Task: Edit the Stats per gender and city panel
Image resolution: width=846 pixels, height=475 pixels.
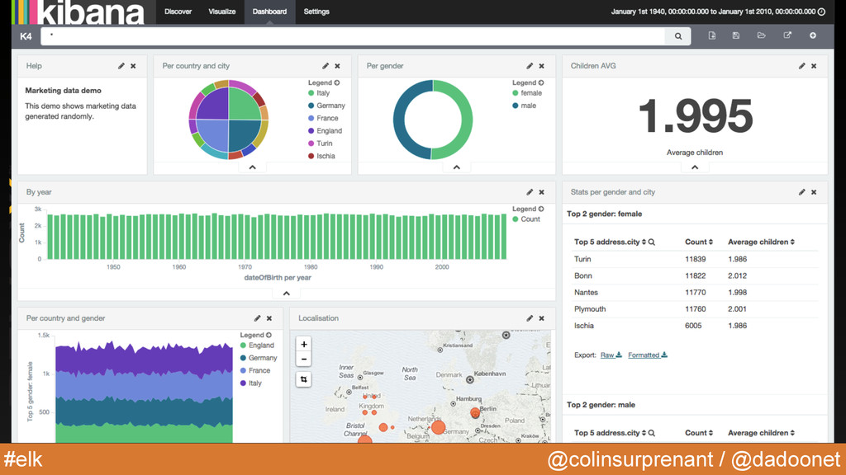Action: (x=801, y=191)
